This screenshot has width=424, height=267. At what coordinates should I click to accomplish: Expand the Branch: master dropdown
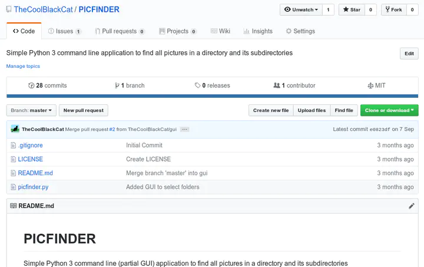(x=31, y=110)
